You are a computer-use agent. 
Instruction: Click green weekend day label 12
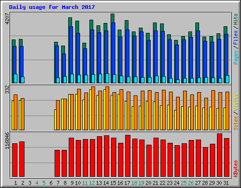click(x=92, y=183)
